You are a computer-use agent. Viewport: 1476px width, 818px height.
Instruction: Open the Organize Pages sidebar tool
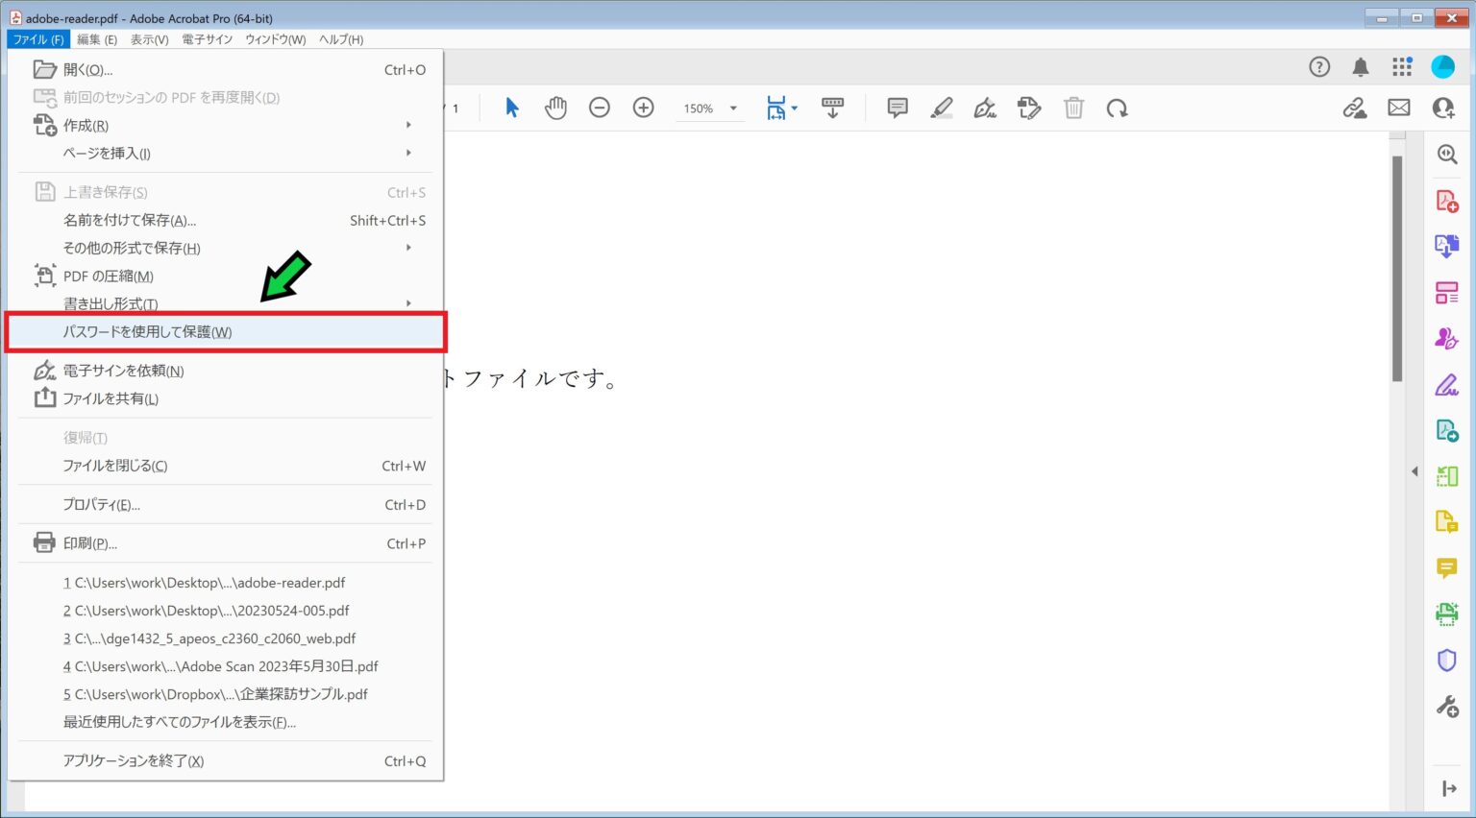(x=1447, y=476)
